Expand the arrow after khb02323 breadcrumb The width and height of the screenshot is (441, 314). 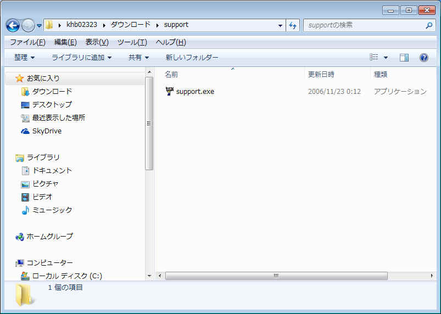(x=104, y=25)
